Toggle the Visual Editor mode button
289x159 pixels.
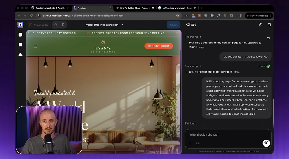pos(39,25)
